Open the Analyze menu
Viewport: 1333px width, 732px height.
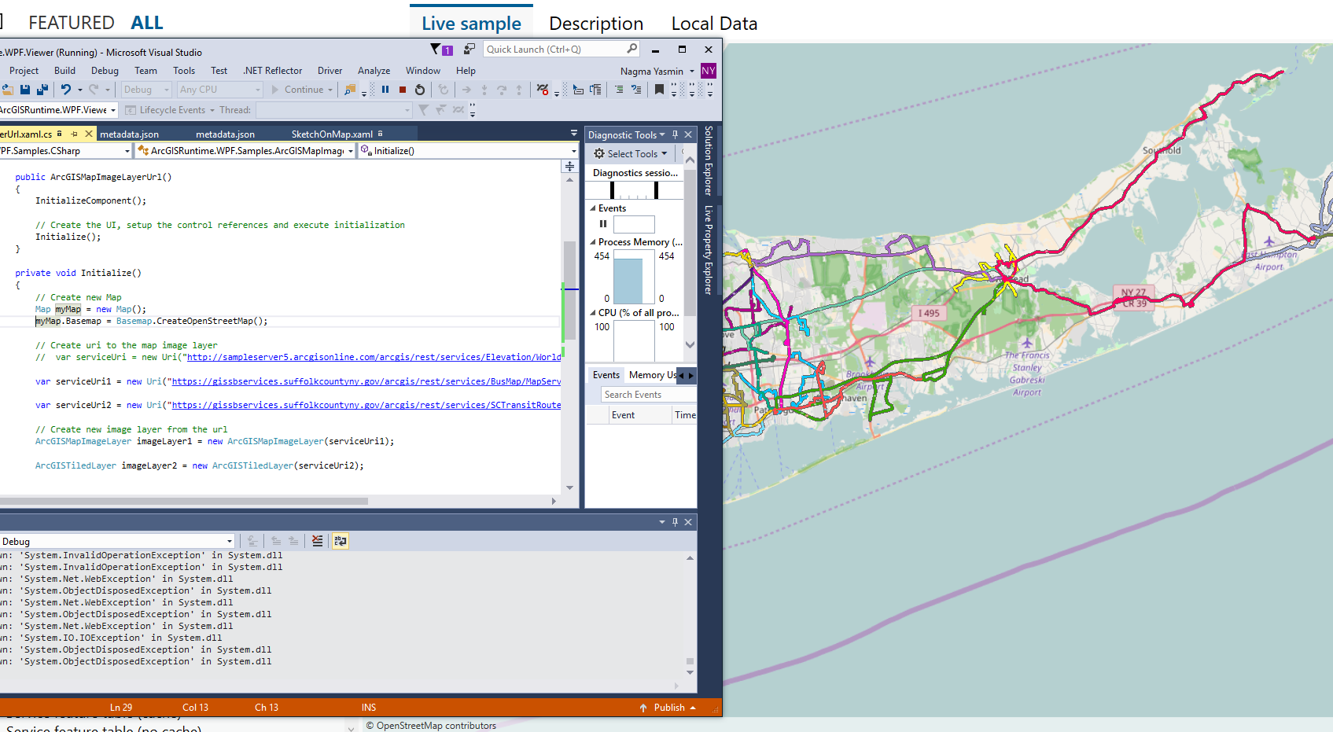(x=374, y=71)
